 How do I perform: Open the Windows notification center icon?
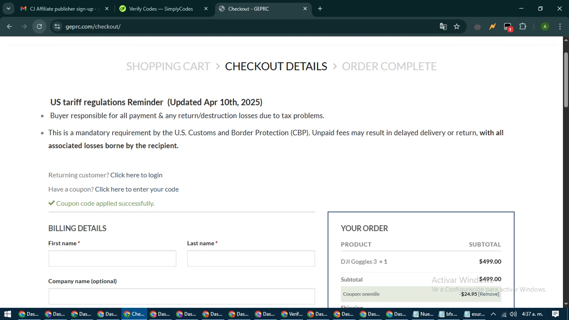point(555,314)
